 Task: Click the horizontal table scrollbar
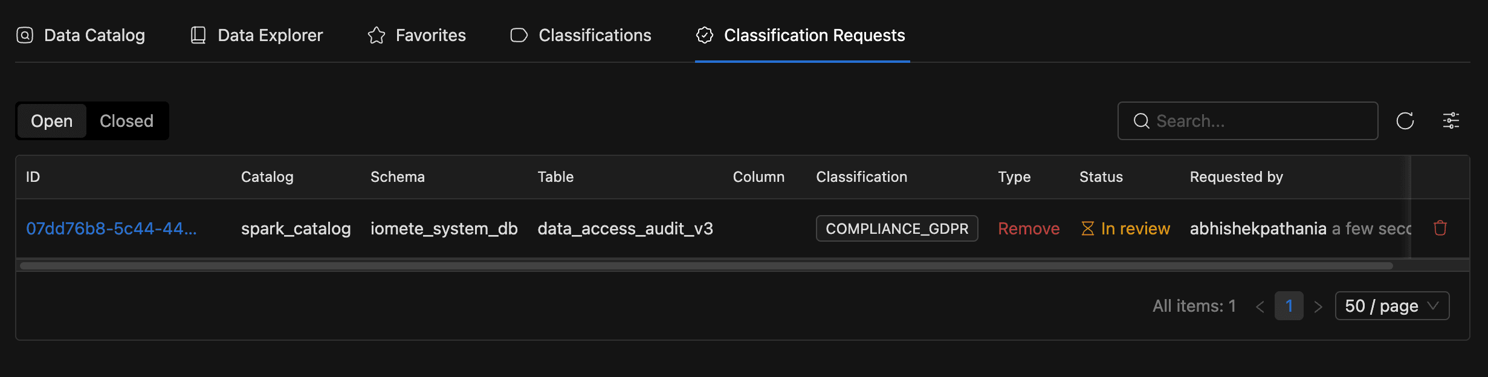[x=706, y=266]
